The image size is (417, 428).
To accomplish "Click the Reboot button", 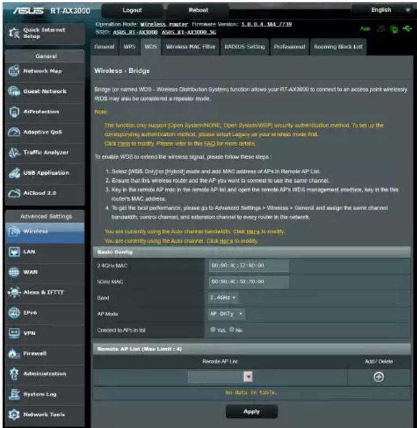I will 198,10.
